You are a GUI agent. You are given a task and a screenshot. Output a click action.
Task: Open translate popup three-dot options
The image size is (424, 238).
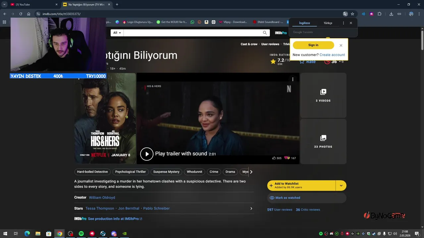(x=344, y=23)
